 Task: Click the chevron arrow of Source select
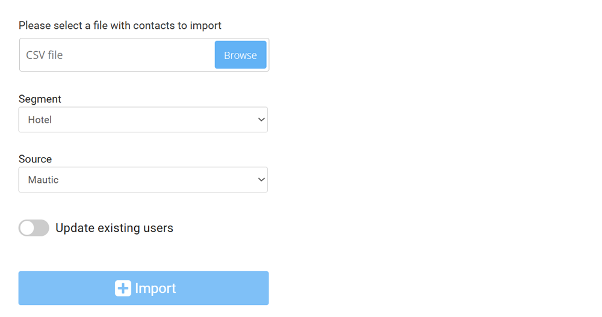pos(261,180)
